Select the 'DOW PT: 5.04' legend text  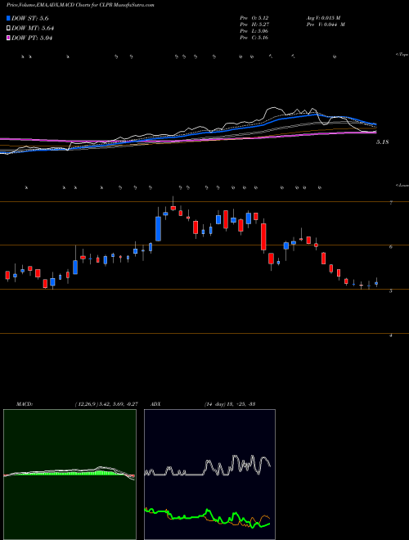[32, 38]
